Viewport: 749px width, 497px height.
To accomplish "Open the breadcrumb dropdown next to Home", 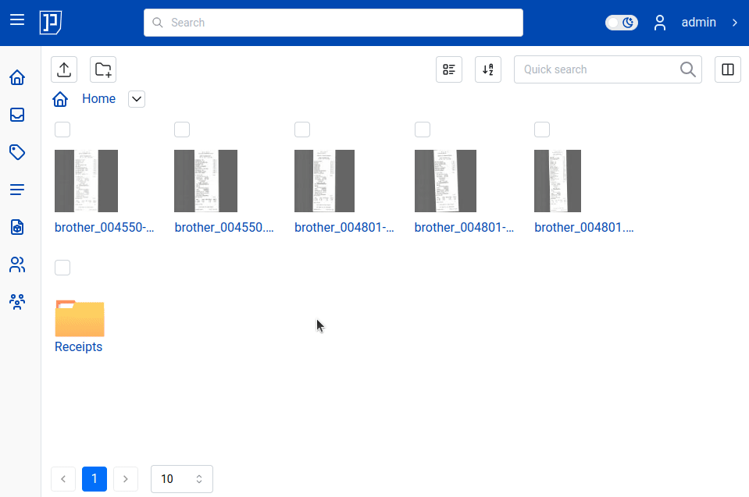I will 136,99.
